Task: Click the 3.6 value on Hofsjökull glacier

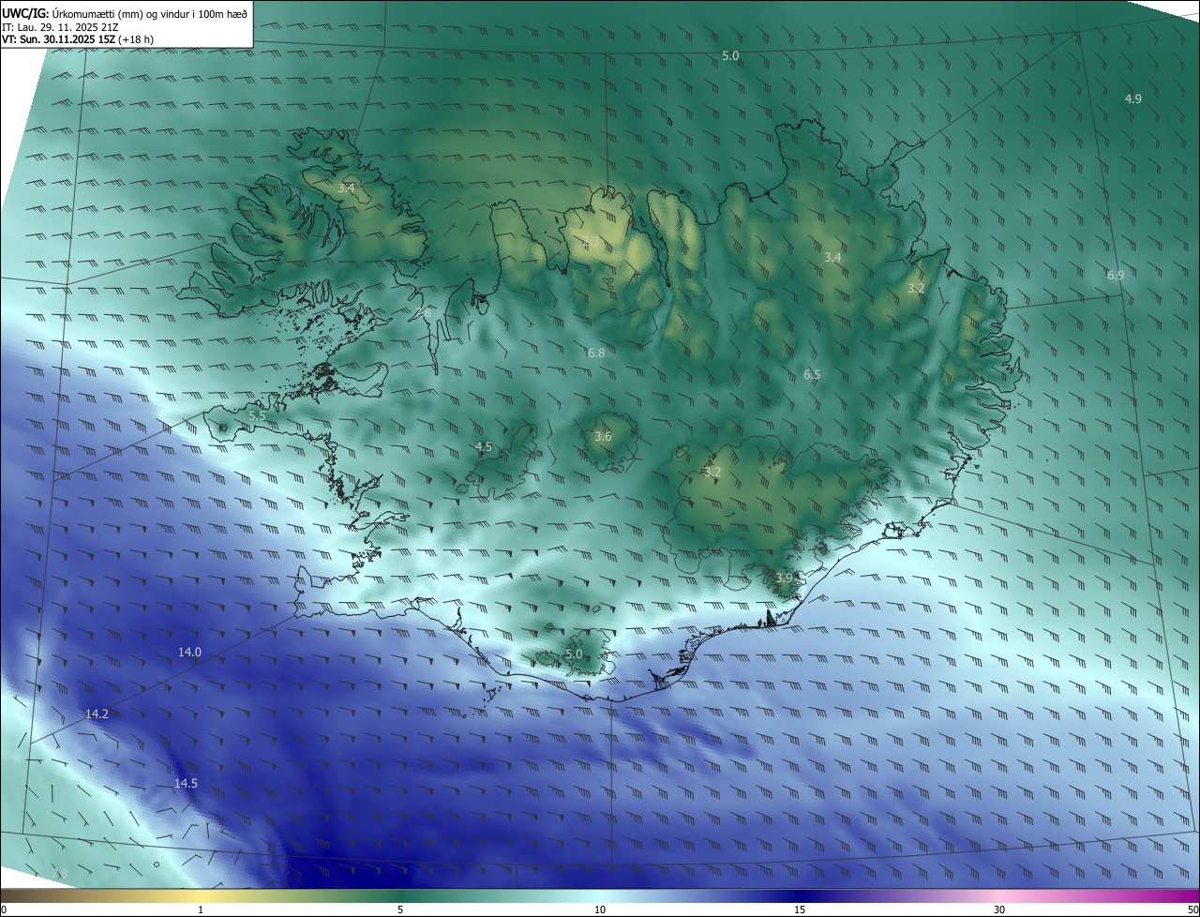Action: tap(603, 436)
